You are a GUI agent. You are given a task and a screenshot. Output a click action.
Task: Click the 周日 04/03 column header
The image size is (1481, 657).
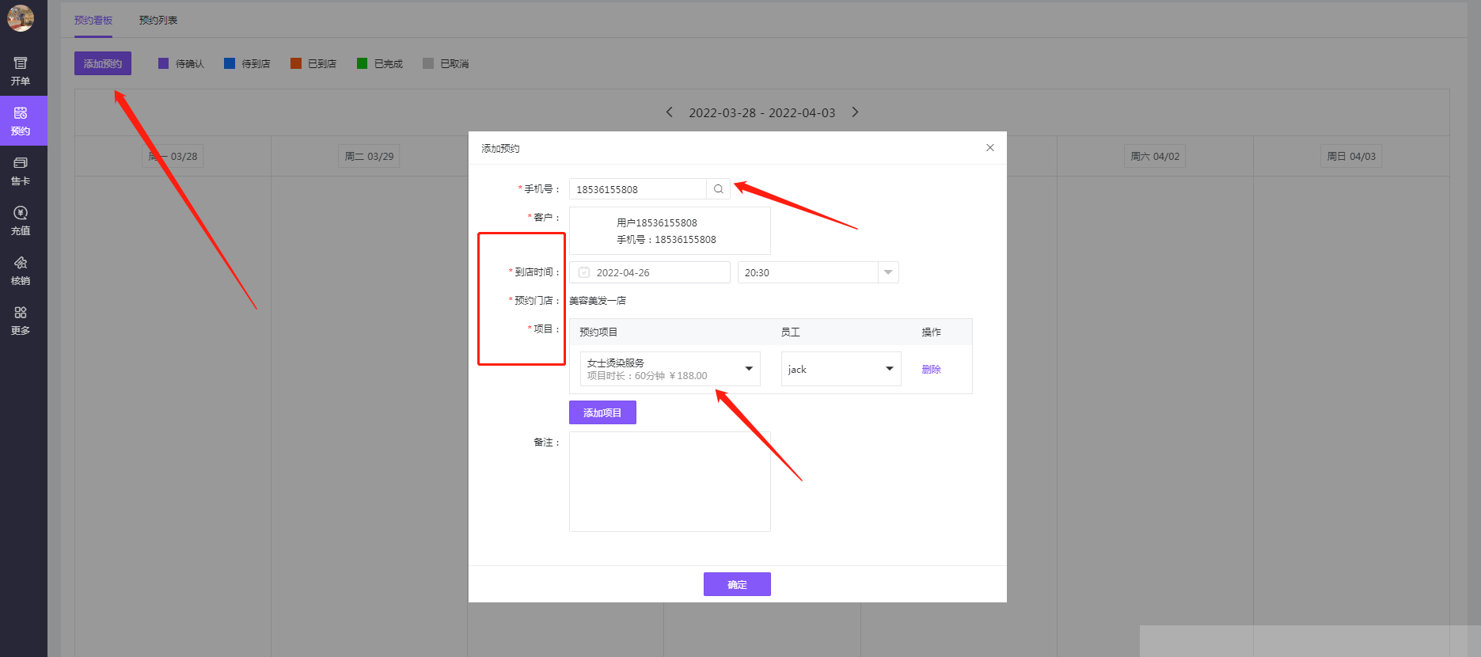coord(1351,156)
